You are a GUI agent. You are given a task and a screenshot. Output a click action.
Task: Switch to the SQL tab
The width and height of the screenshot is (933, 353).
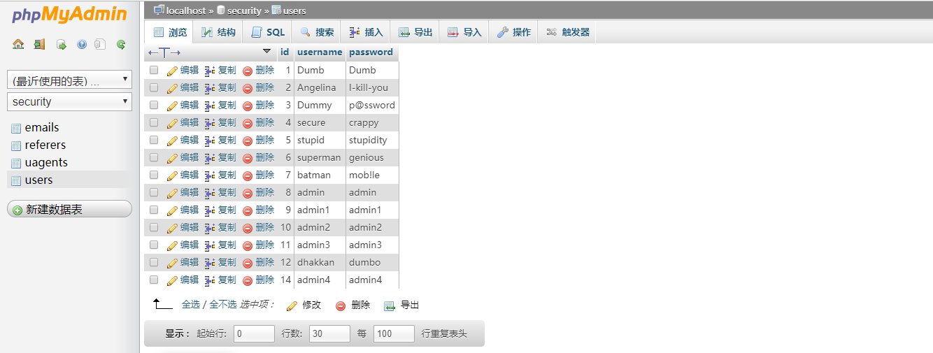268,32
